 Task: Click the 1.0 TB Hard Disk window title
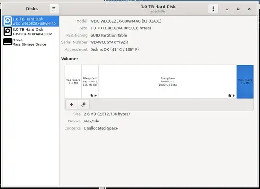coord(158,7)
